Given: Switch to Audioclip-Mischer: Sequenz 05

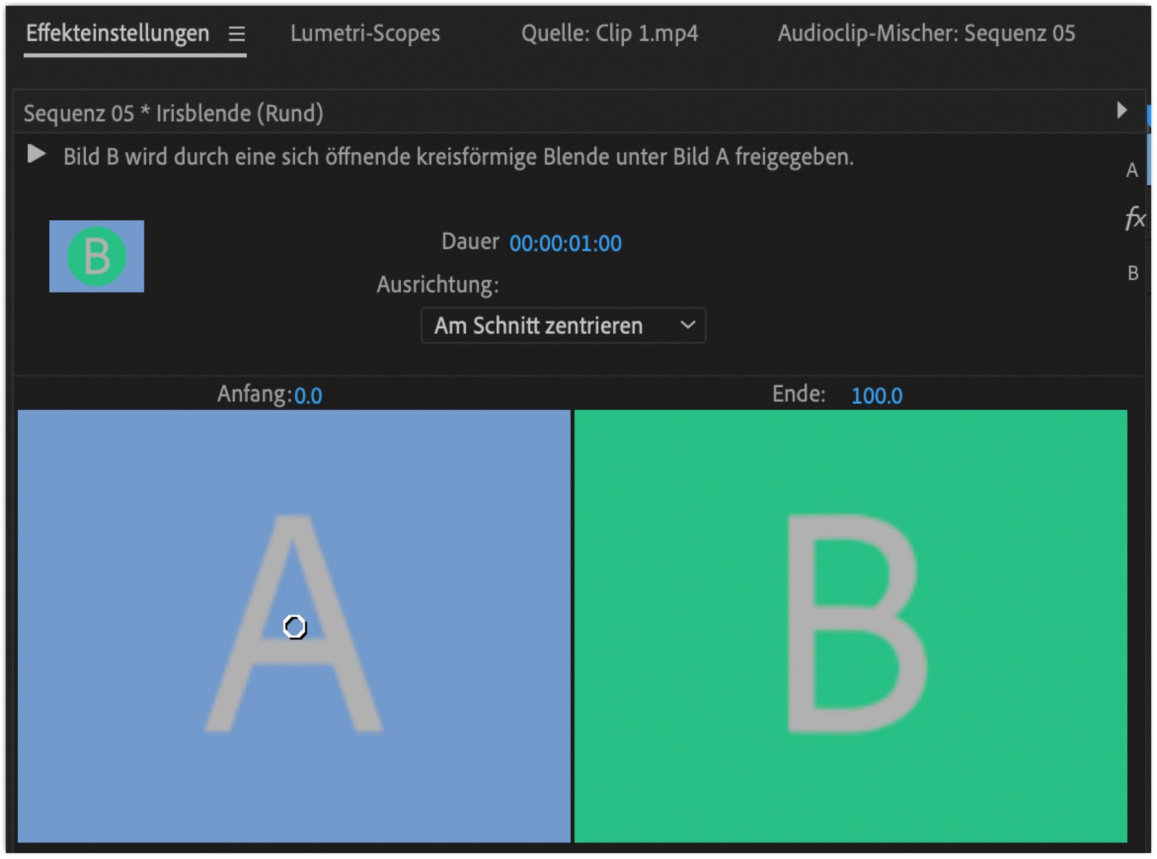Looking at the screenshot, I should 926,34.
